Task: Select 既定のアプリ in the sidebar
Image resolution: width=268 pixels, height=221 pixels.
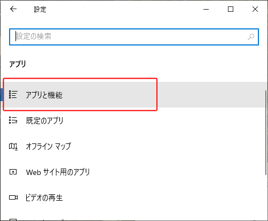Action: coord(133,120)
